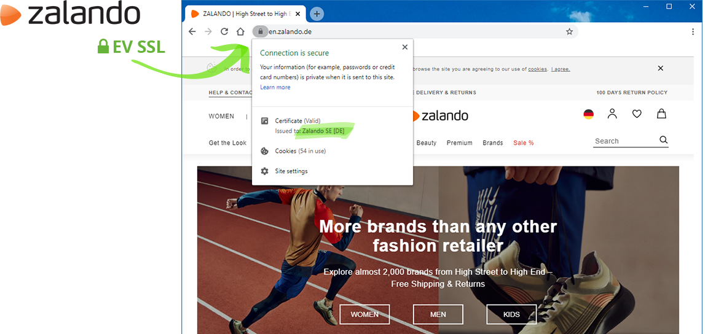Click the search magnifier icon
This screenshot has width=705, height=334.
(664, 140)
